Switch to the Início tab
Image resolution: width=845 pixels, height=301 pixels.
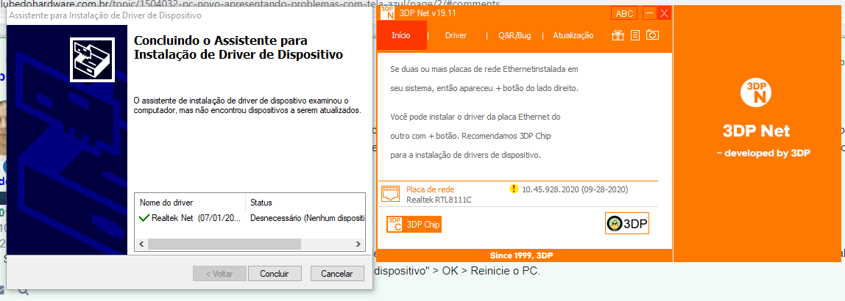[401, 35]
